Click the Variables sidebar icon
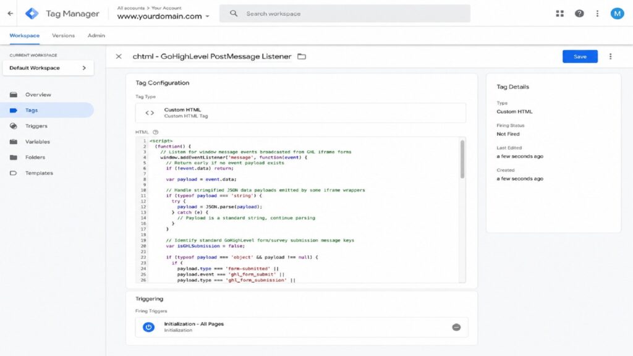 [14, 142]
